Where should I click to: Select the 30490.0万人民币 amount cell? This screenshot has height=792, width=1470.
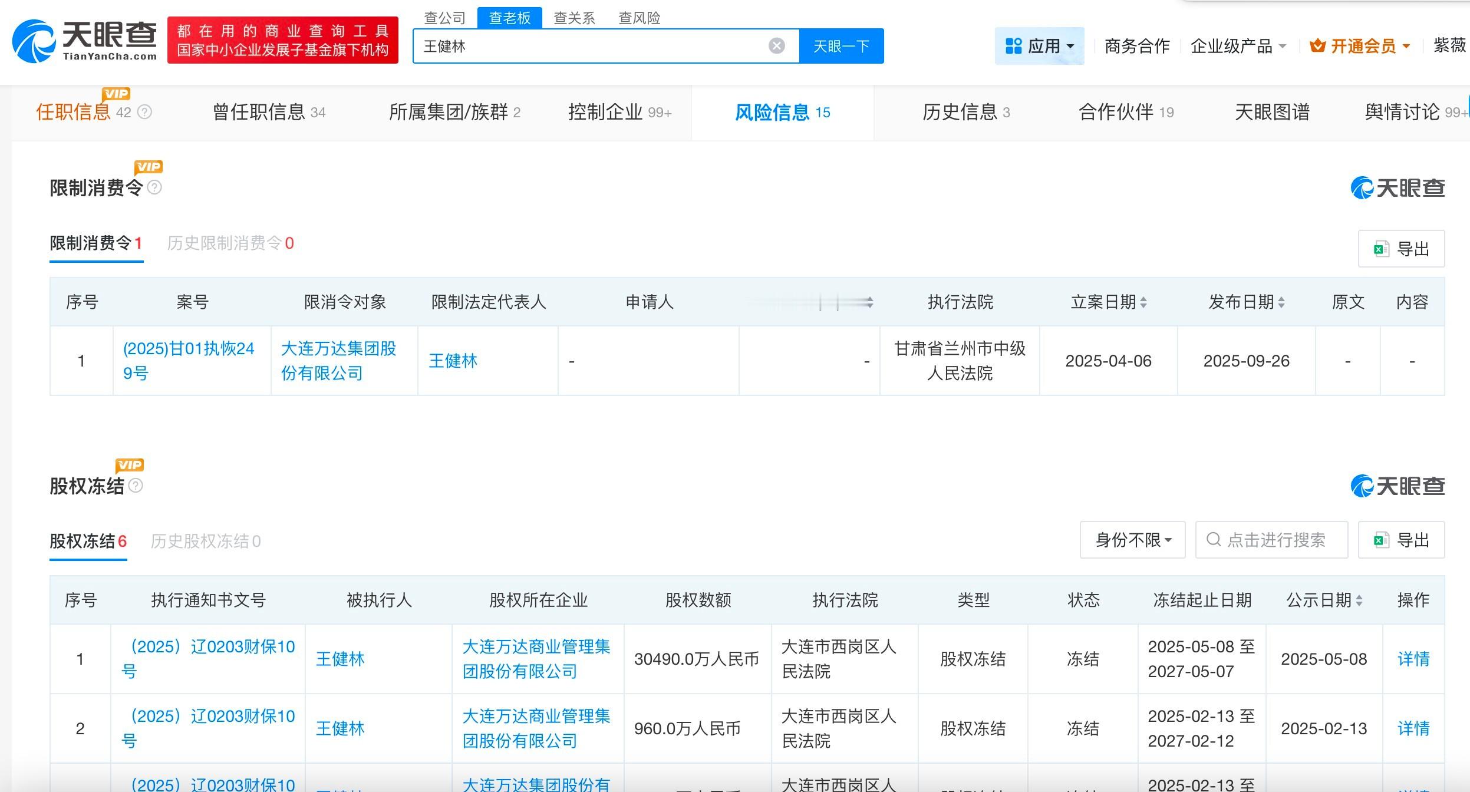point(697,659)
